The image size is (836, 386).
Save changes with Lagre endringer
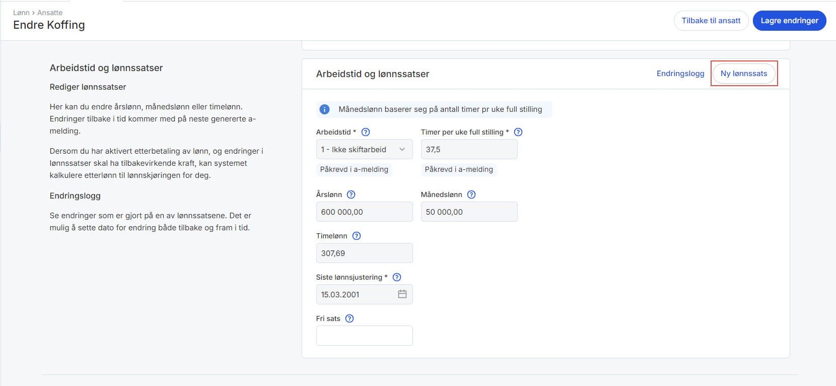[x=789, y=21]
